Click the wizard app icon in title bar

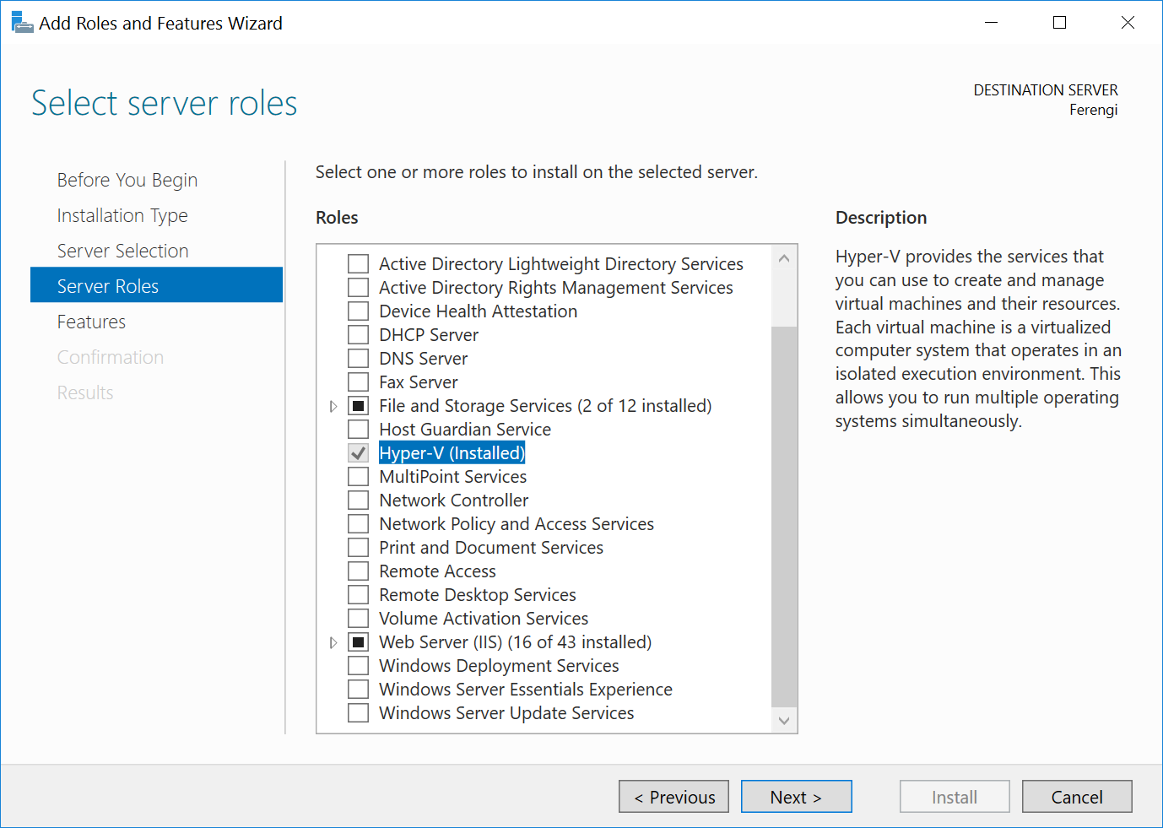pos(22,23)
